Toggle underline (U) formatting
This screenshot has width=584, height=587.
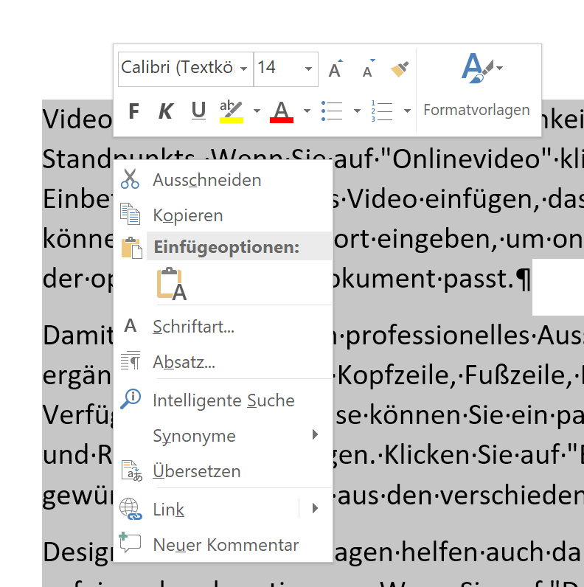198,111
